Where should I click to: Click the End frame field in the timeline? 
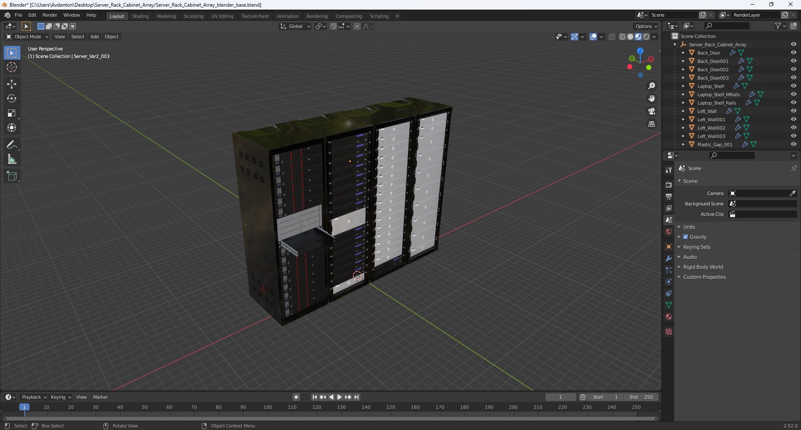click(641, 397)
